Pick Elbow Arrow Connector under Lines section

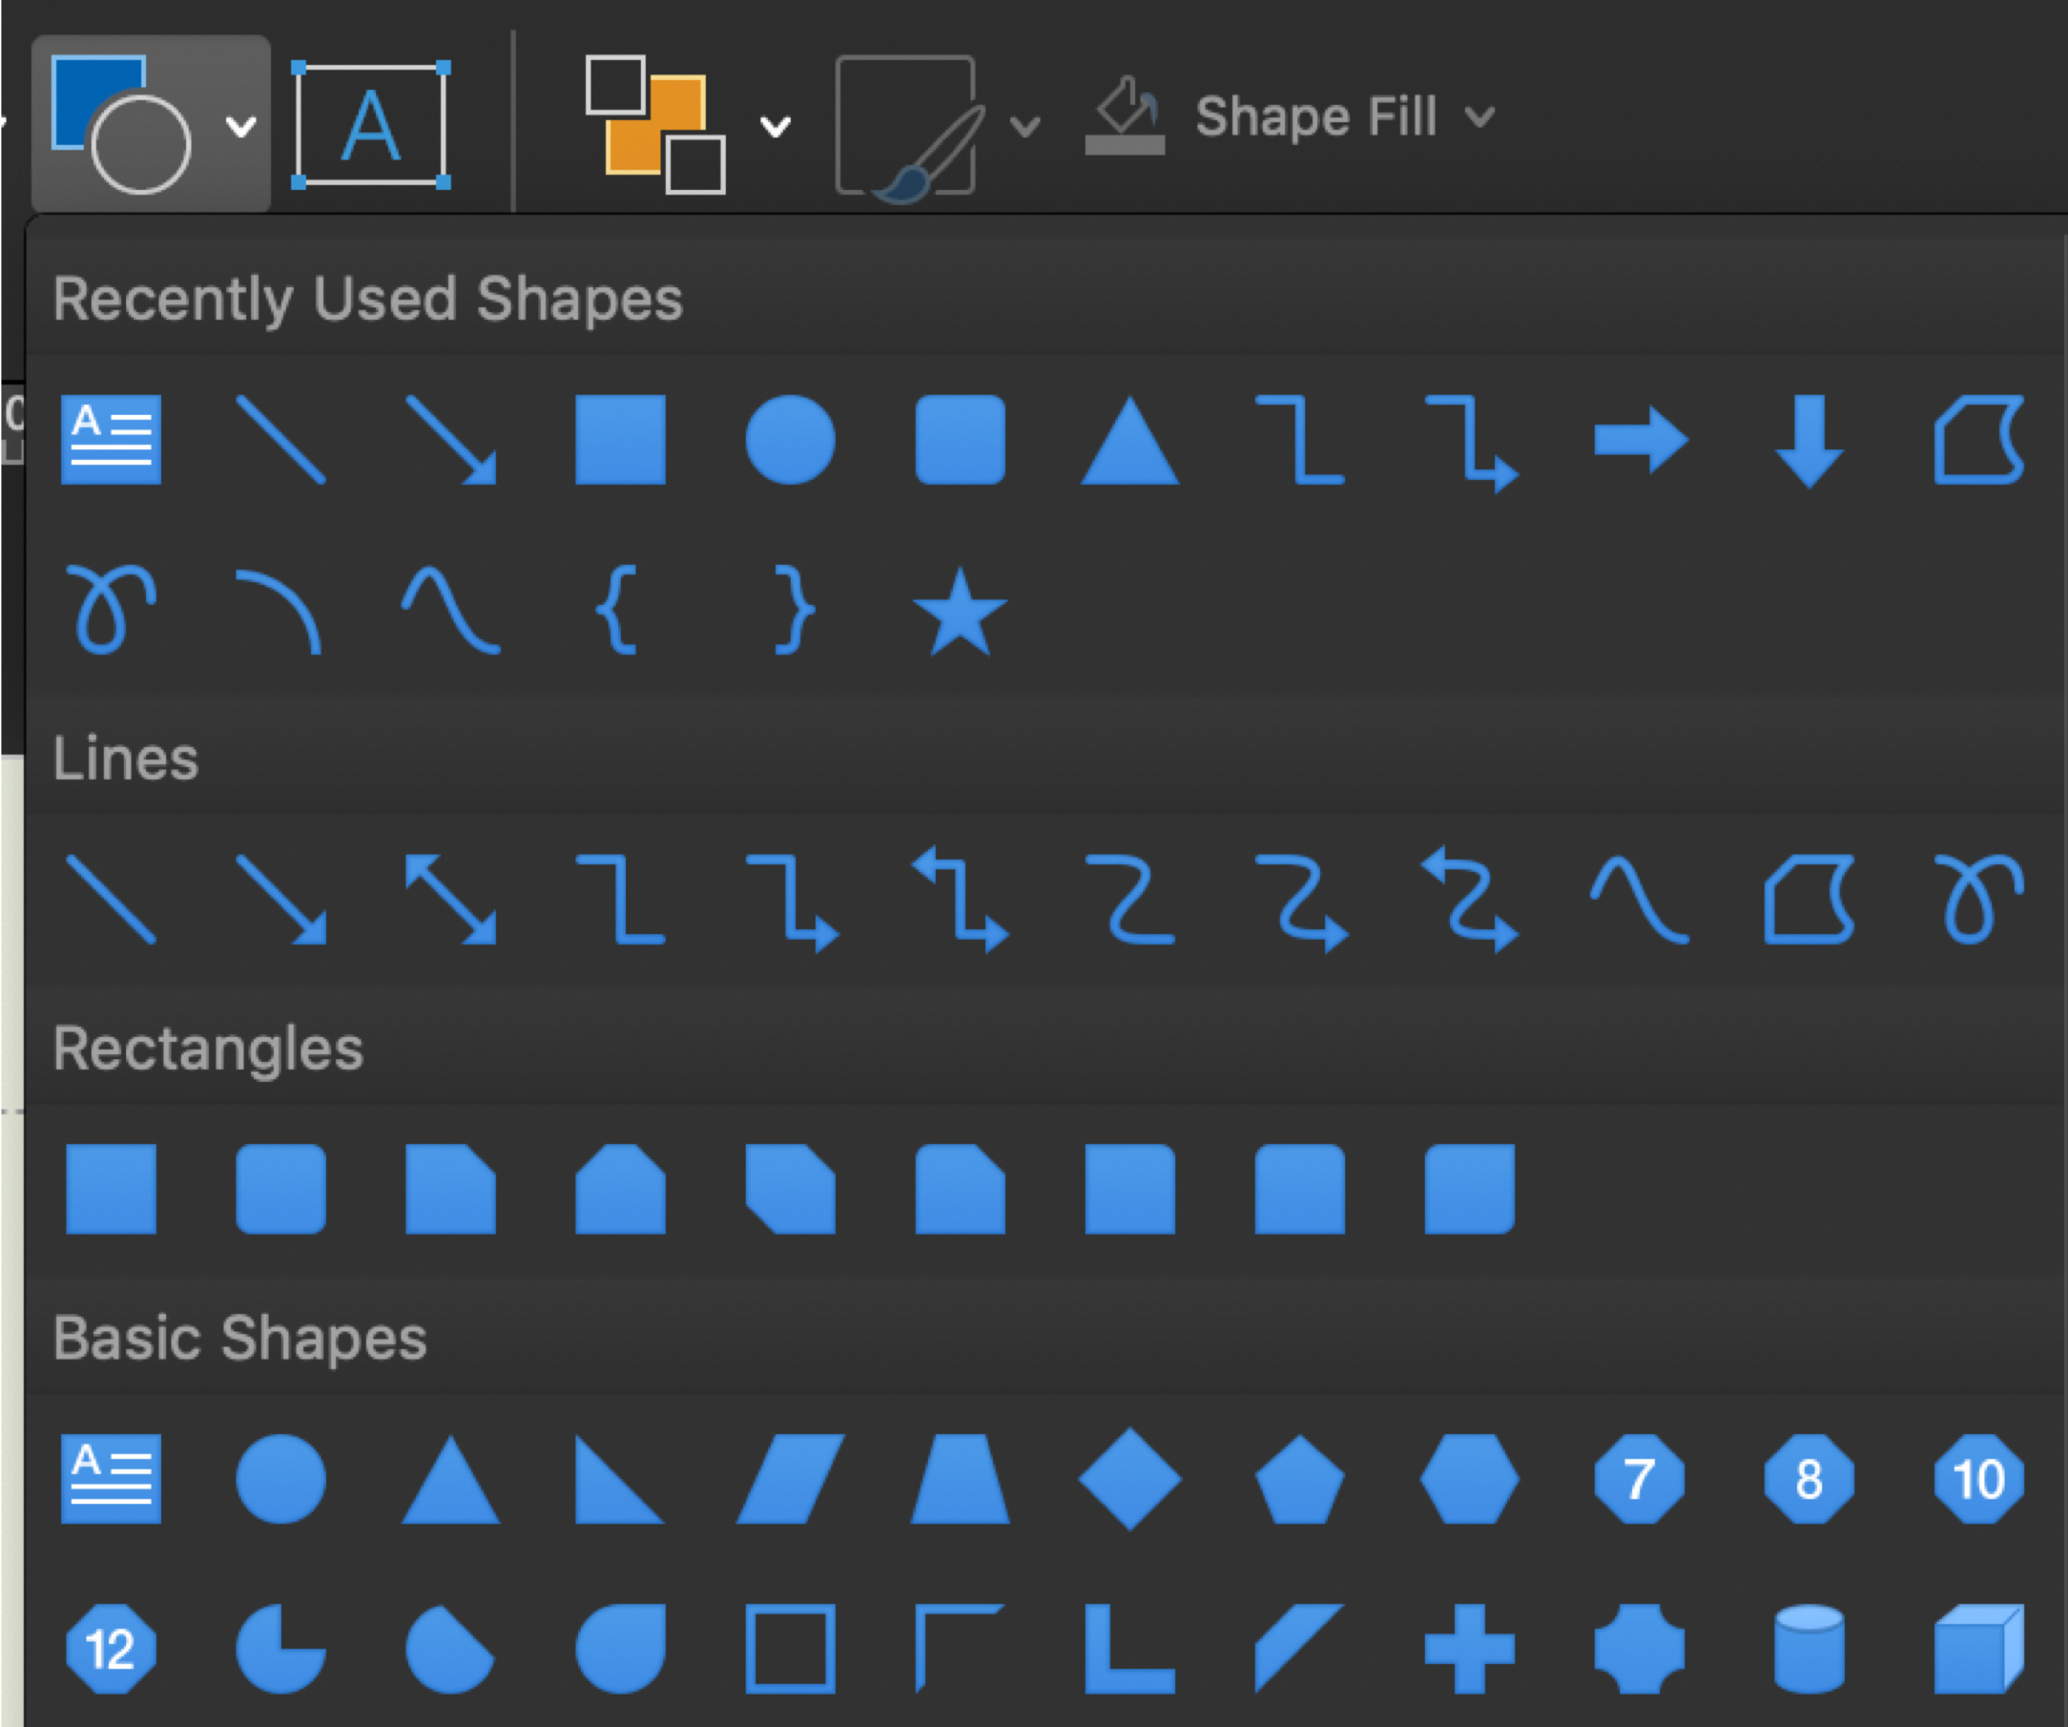[793, 903]
